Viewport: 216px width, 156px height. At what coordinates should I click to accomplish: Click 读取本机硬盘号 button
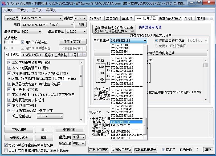pyautogui.click(x=145, y=150)
